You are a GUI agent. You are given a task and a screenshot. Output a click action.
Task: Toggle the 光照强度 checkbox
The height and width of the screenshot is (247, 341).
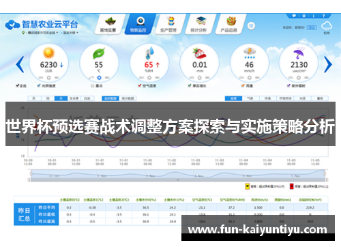tap(39, 85)
